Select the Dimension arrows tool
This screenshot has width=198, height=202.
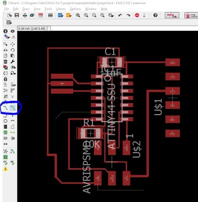(x=6, y=144)
